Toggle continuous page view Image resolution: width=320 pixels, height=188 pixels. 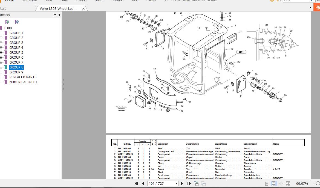coord(273,184)
